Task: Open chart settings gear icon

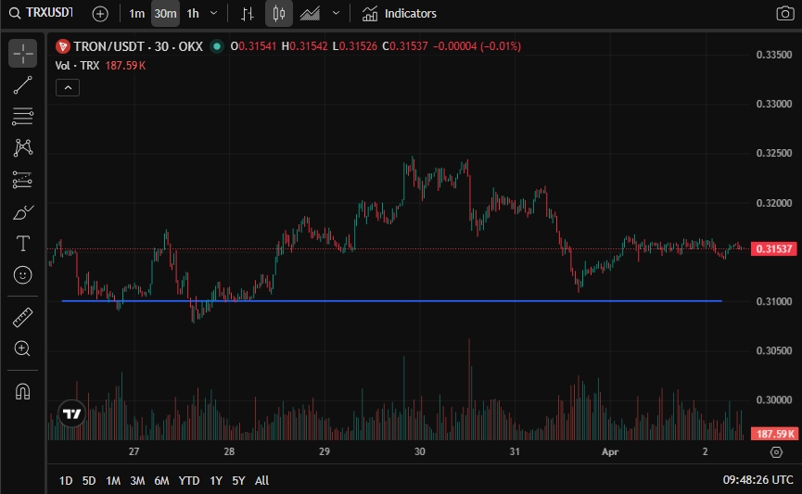Action: [776, 452]
